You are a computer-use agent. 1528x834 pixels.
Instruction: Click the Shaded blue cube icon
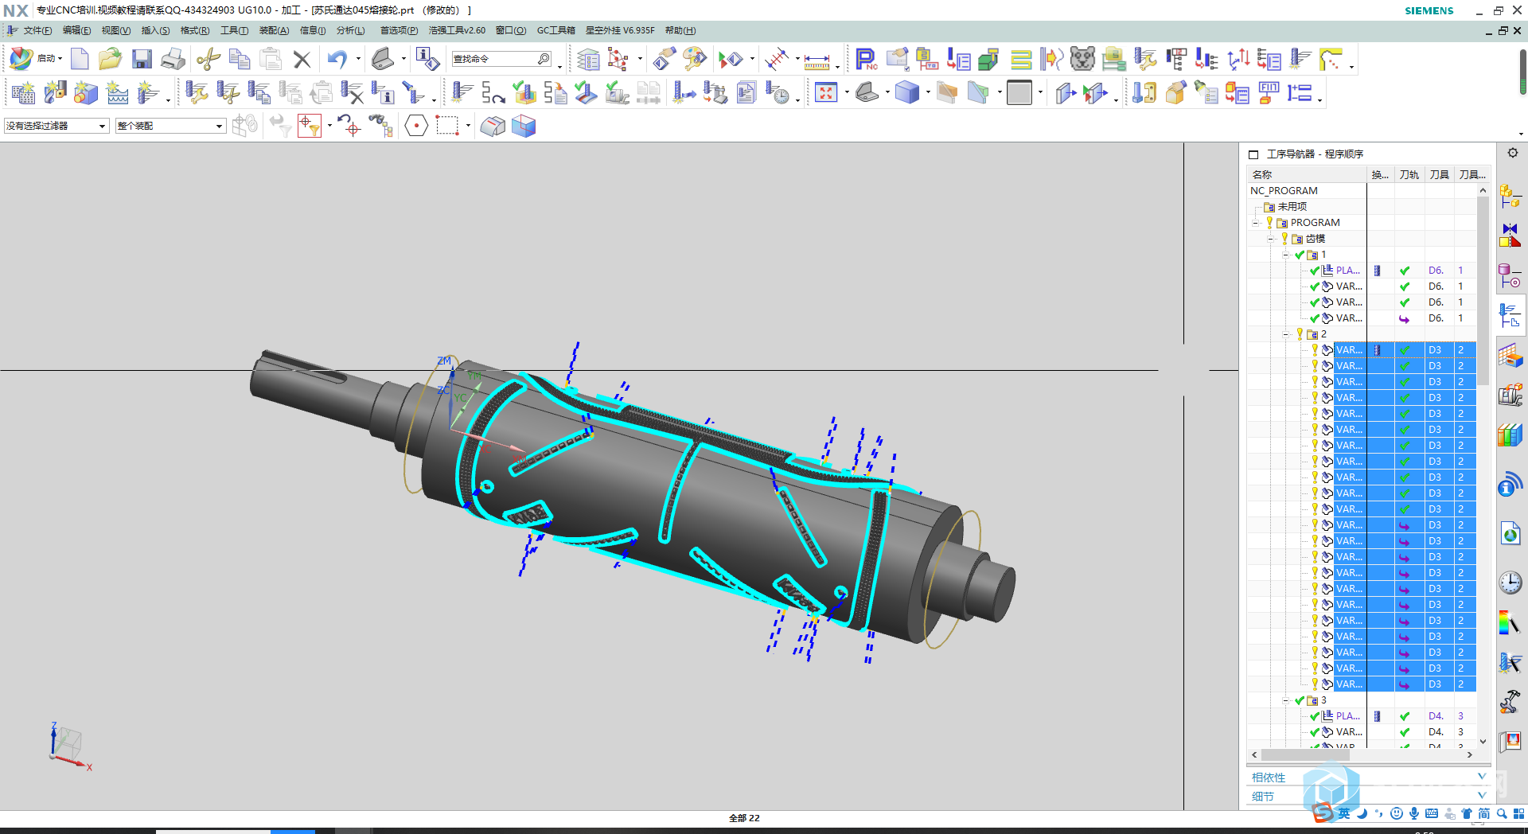tap(906, 93)
